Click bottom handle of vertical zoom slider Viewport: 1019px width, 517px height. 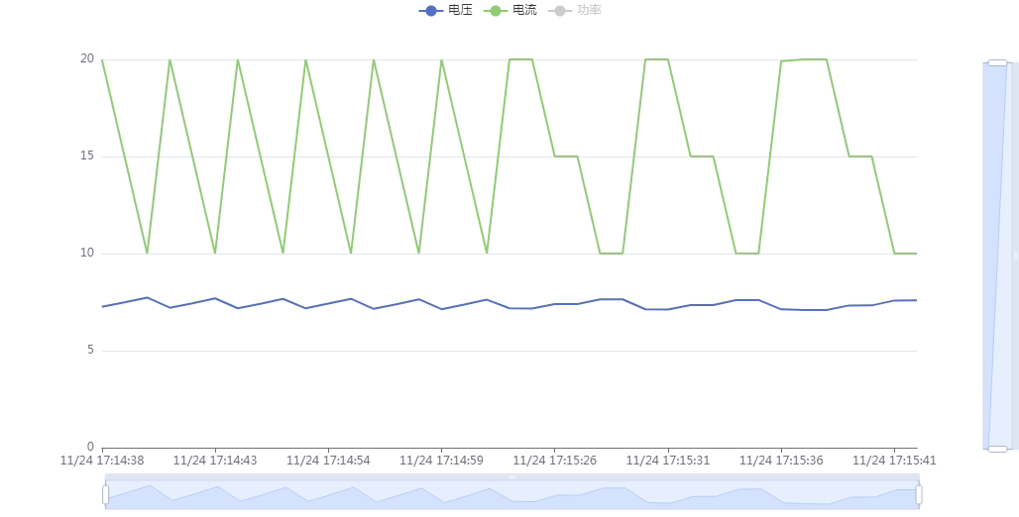[997, 449]
